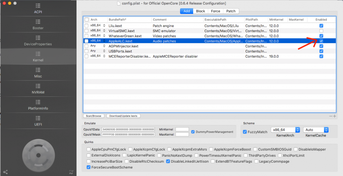Click the 19.0.0 MinKernel cell
This screenshot has height=176, width=343.
274,56
